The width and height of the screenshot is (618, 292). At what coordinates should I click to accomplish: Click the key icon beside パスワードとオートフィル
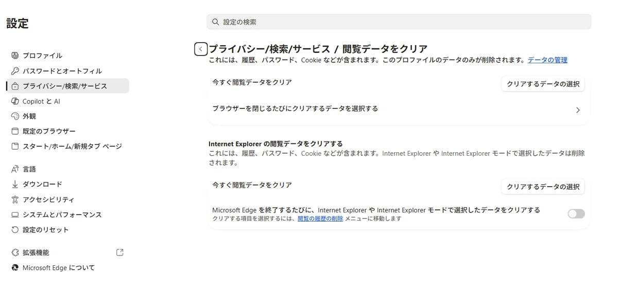pos(15,71)
